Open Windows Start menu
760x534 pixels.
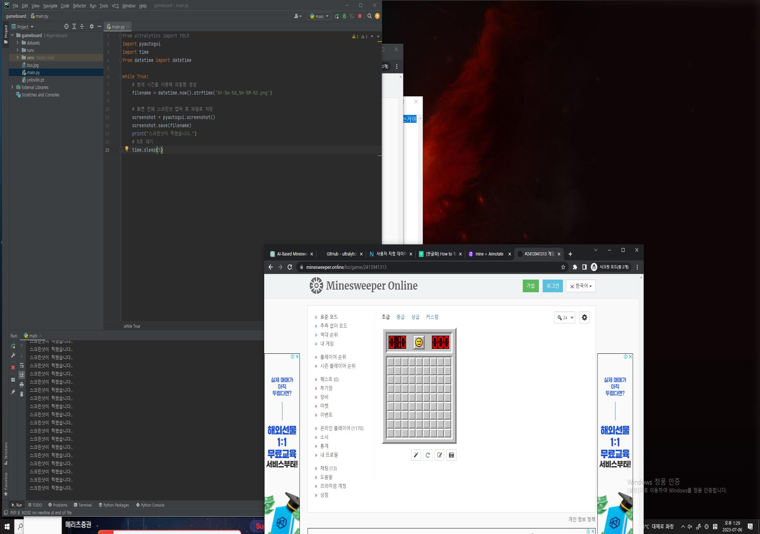[x=7, y=527]
